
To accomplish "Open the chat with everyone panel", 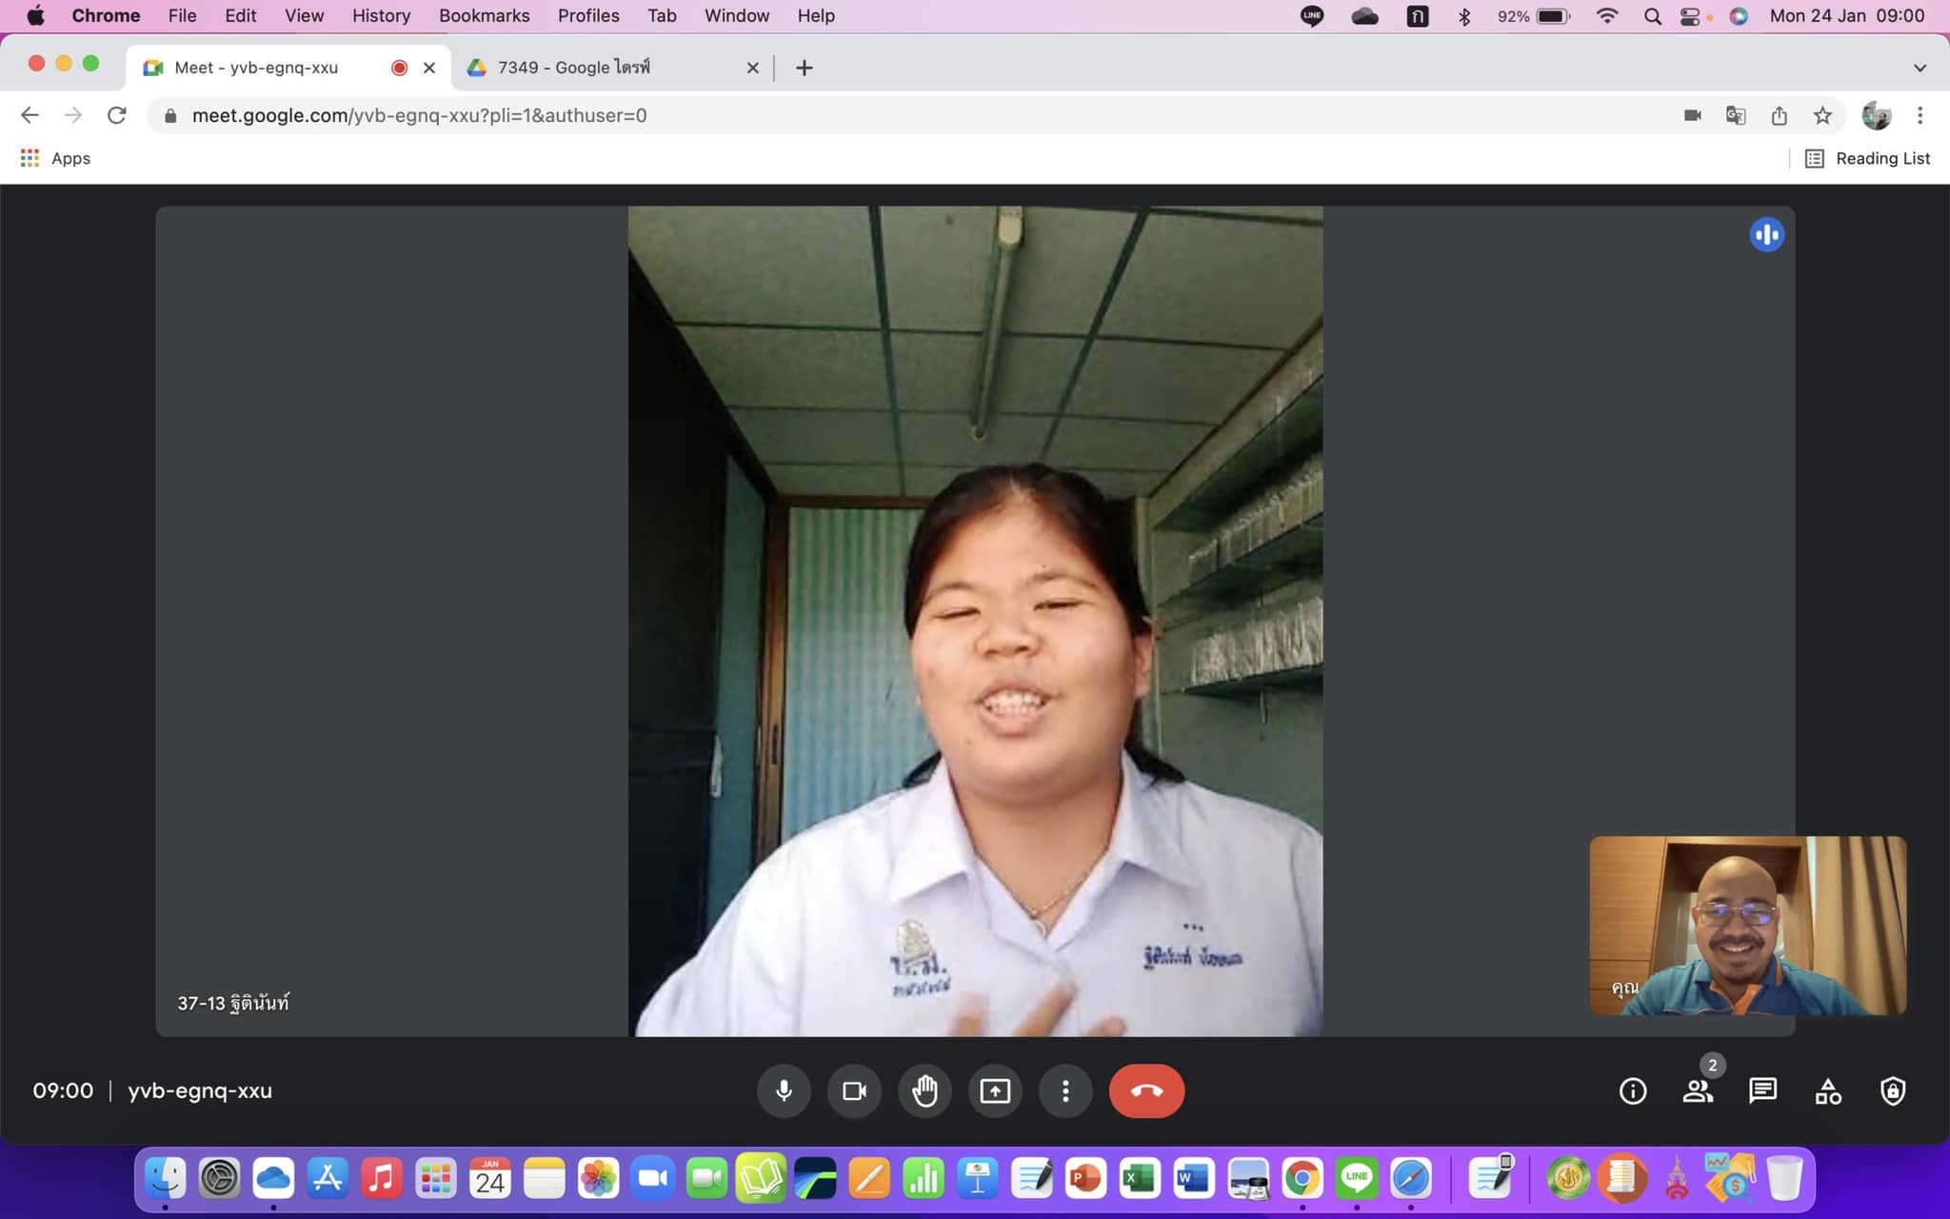I will [1762, 1090].
